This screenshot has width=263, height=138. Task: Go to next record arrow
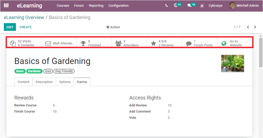[x=255, y=27]
